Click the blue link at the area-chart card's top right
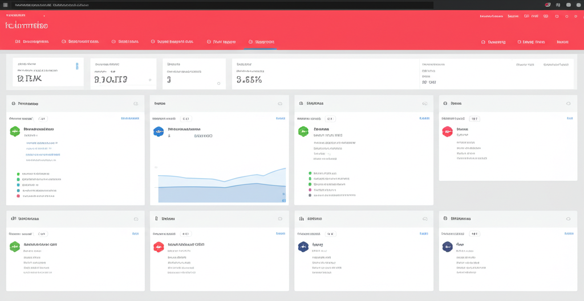This screenshot has height=301, width=584. (x=281, y=118)
